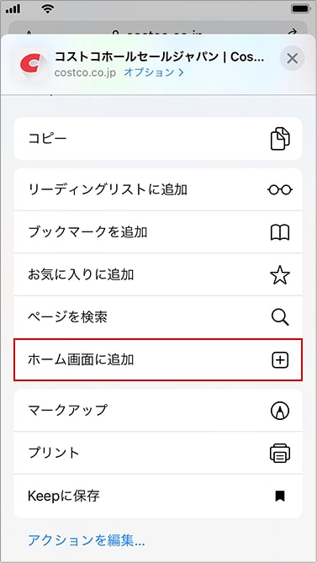
Task: Tap the reading list glasses icon
Action: (x=280, y=189)
